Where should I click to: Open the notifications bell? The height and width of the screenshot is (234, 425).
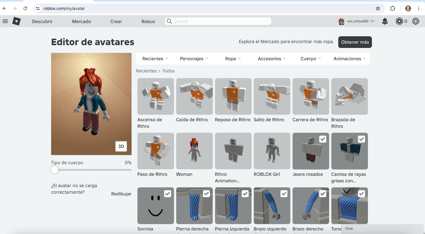[385, 21]
